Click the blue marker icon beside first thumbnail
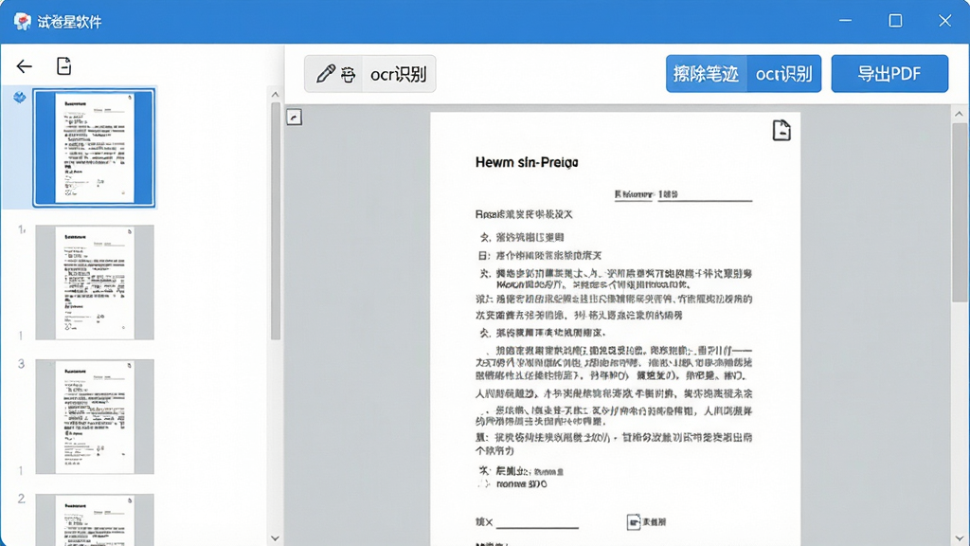This screenshot has width=970, height=546. (20, 98)
